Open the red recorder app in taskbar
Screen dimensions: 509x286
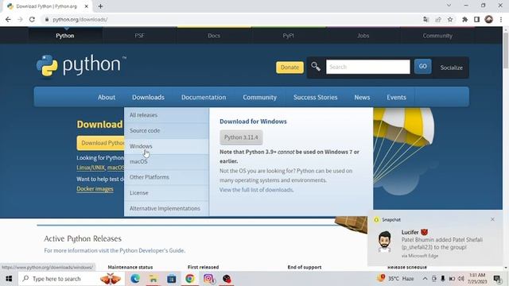click(x=227, y=279)
